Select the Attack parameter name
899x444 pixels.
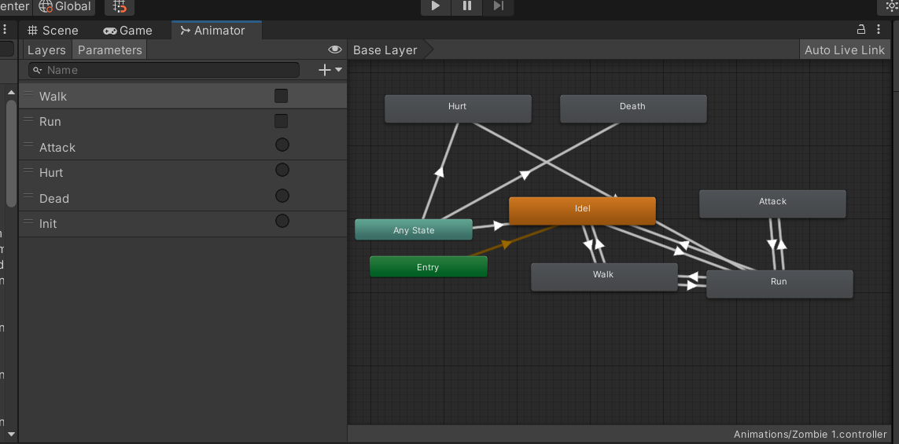click(57, 147)
